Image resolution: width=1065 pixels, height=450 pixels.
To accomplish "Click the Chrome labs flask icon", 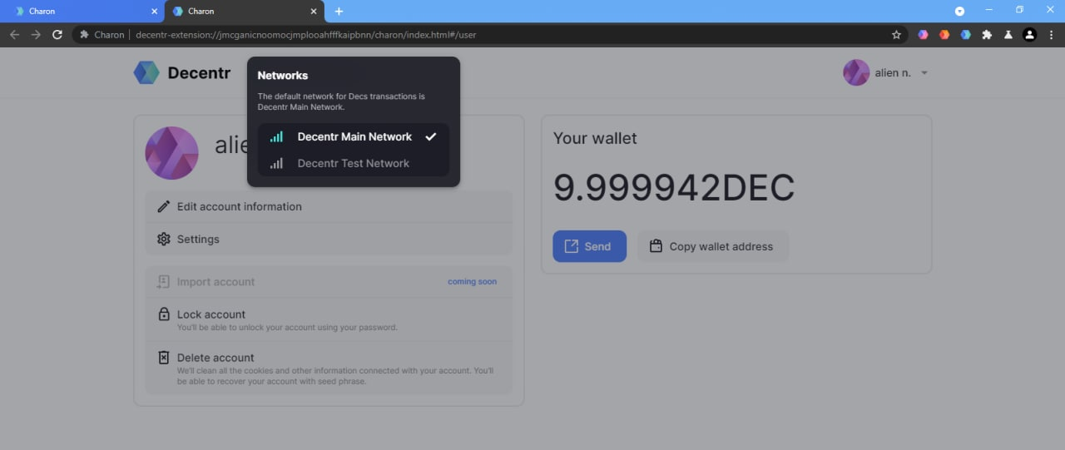I will [x=1008, y=35].
